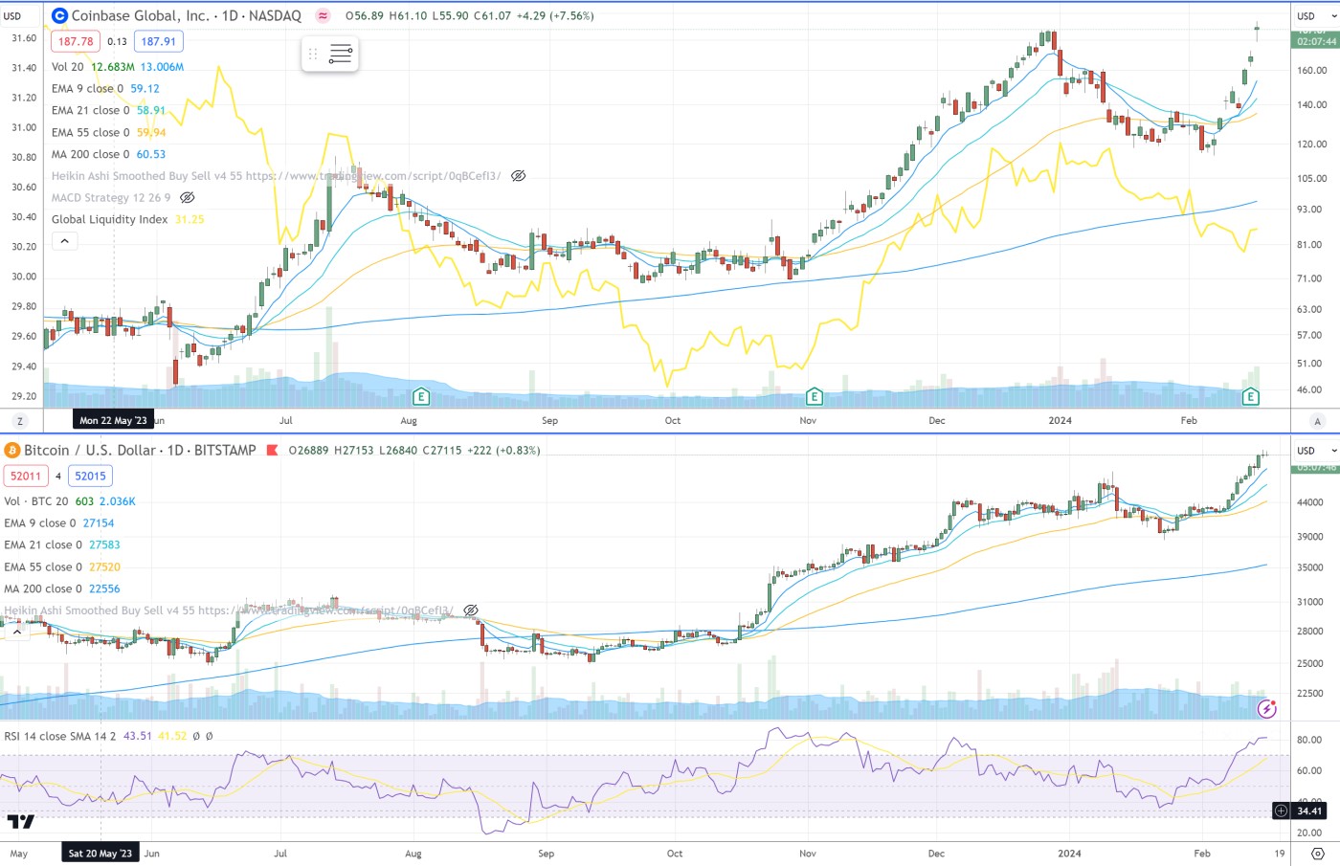
Task: Click the 187.91 buy price button
Action: (159, 41)
